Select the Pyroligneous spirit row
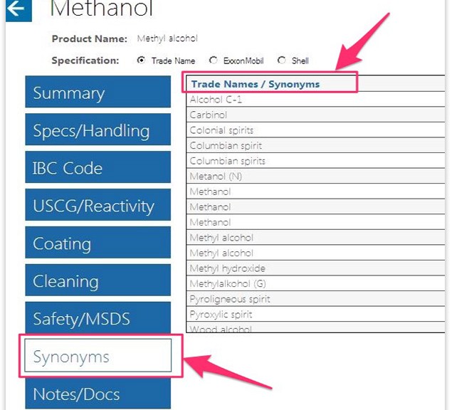Viewport: 452px width, 410px height. tap(315, 299)
